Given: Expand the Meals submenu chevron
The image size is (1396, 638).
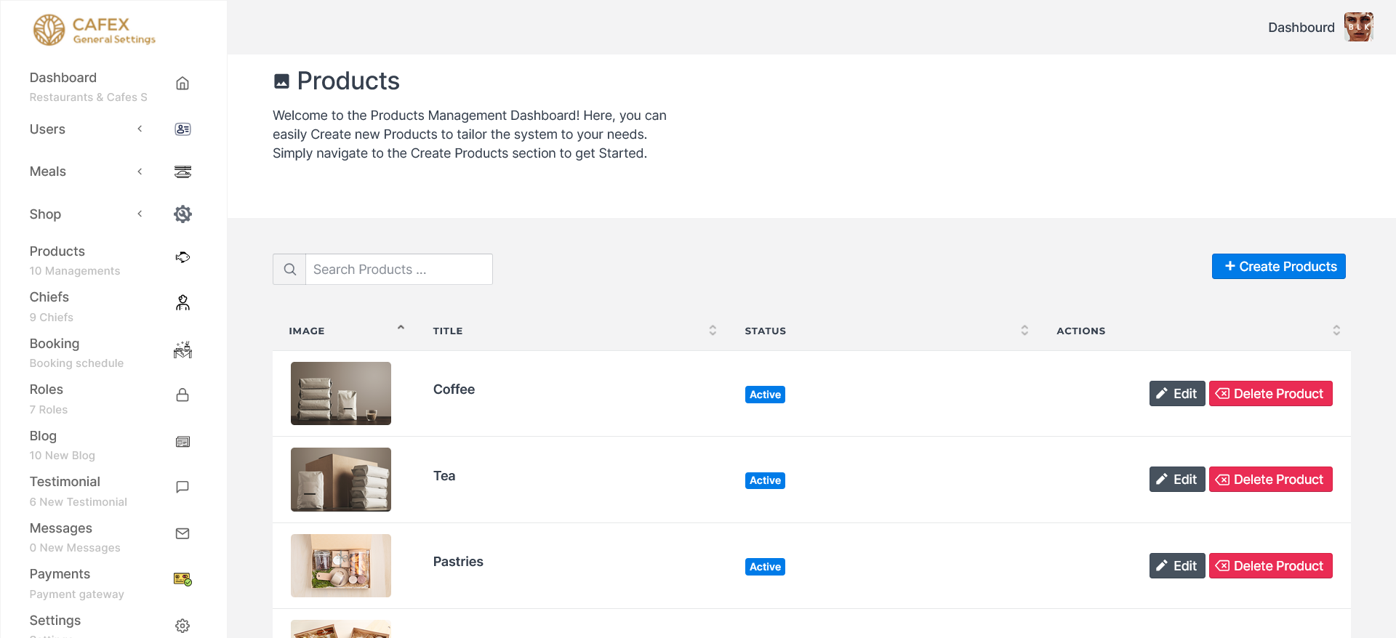Looking at the screenshot, I should pyautogui.click(x=140, y=171).
